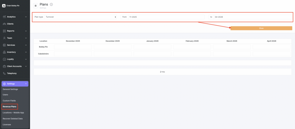Click the info icon next to Plans title
Viewport: 295px width, 129px height.
pos(51,4)
